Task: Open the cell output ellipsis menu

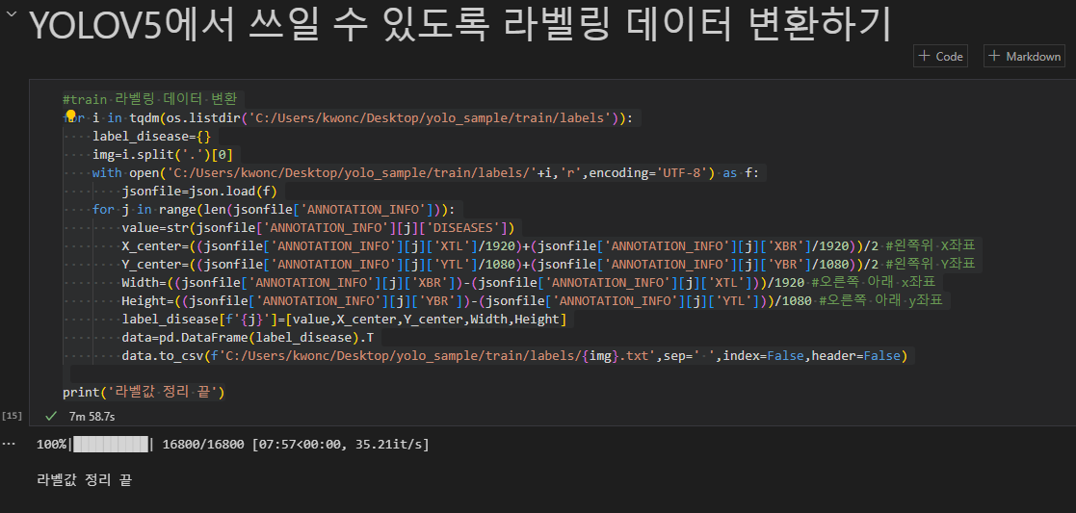Action: 9,445
